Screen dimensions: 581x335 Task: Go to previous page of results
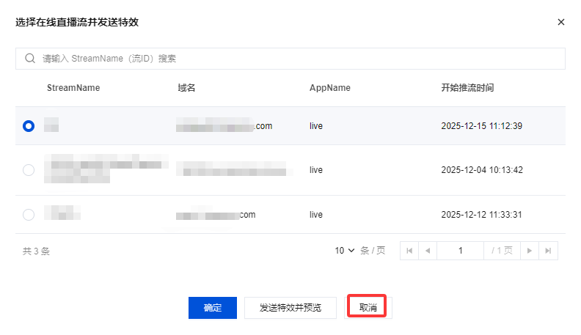(427, 251)
